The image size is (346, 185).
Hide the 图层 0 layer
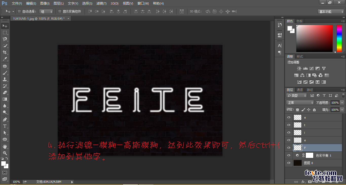289,163
